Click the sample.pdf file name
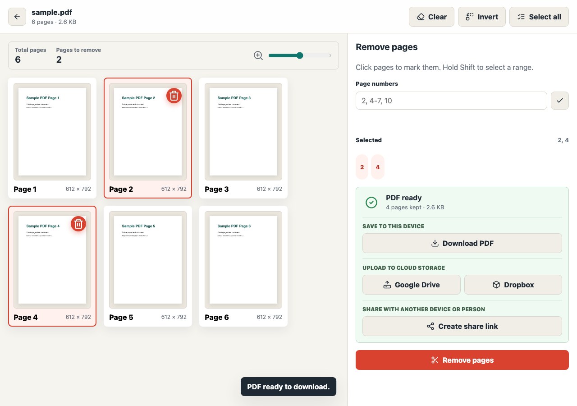 point(52,12)
